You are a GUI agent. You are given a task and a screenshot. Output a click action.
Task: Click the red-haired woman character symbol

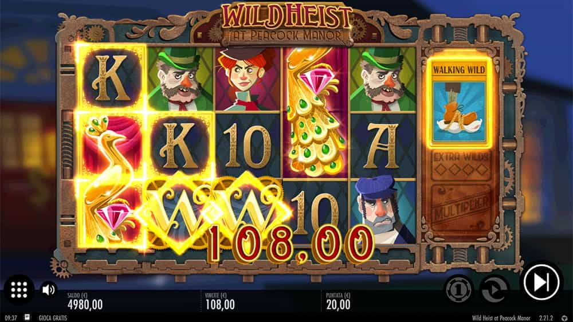point(247,79)
